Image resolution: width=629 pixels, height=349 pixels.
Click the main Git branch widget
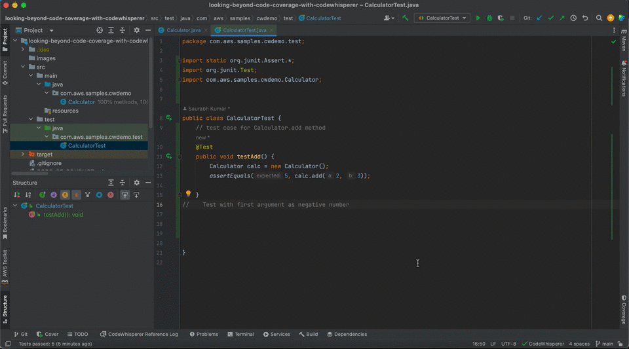[x=605, y=344]
